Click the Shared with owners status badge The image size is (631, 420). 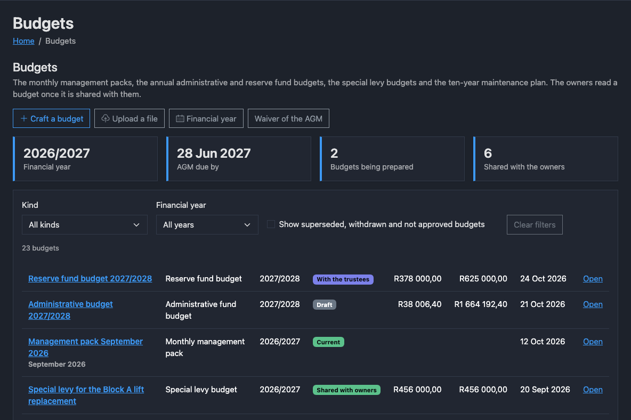pyautogui.click(x=346, y=390)
